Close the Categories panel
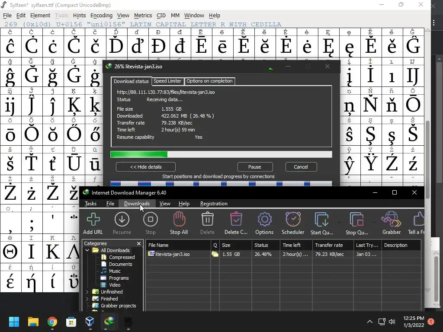The image size is (443, 332). 139,243
